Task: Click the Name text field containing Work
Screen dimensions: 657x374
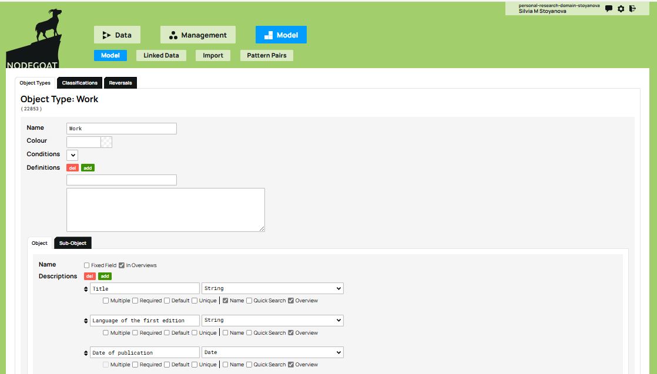Action: (121, 129)
